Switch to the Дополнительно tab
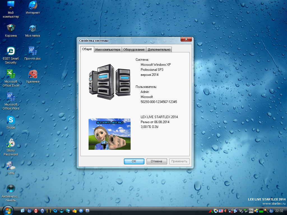287x215 pixels. [x=159, y=50]
